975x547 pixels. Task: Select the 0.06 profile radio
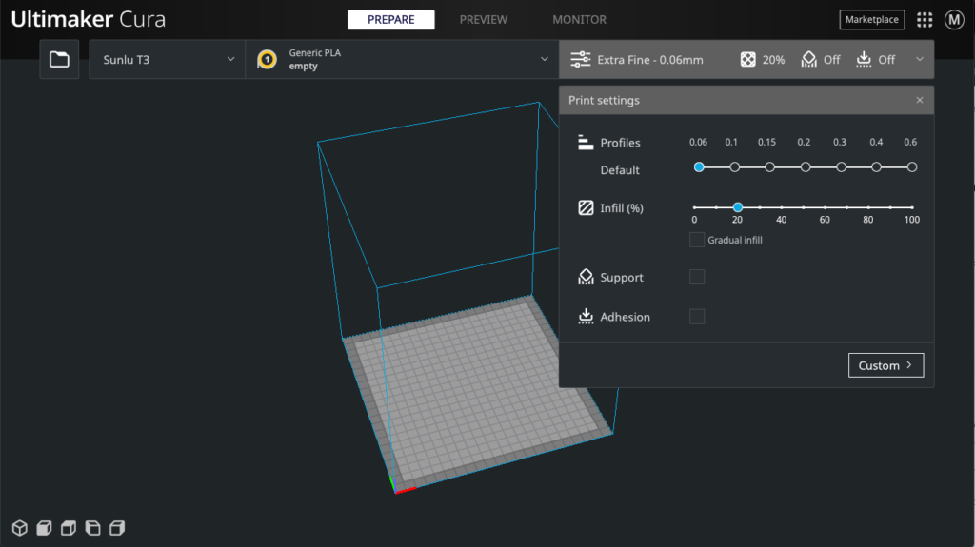point(699,167)
